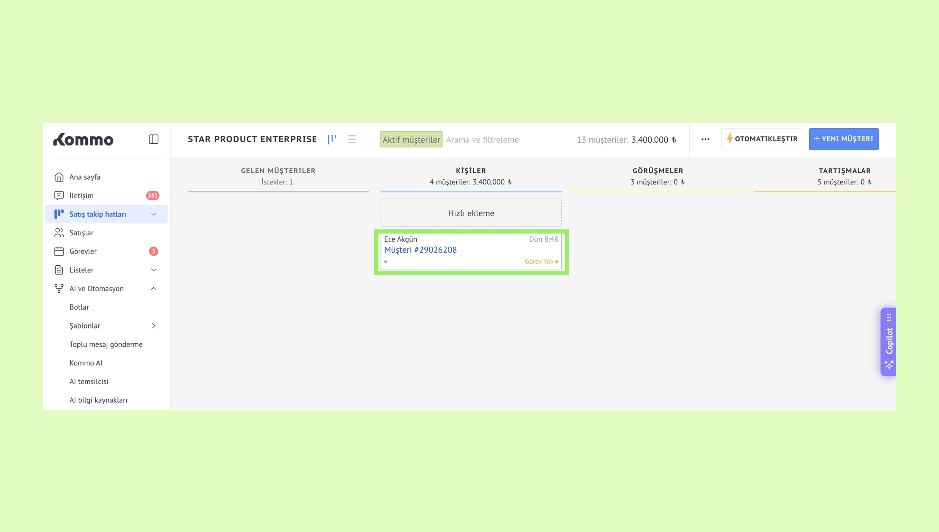Screen dimensions: 939x532
Task: Switch to pipeline board view icon
Action: click(x=332, y=139)
